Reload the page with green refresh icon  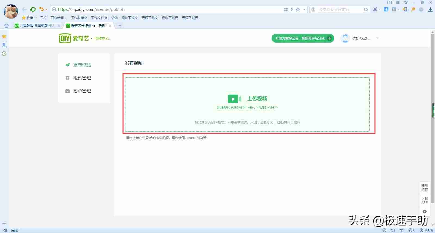(x=33, y=9)
